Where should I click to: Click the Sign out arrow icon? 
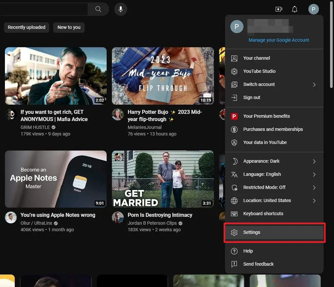tap(234, 97)
